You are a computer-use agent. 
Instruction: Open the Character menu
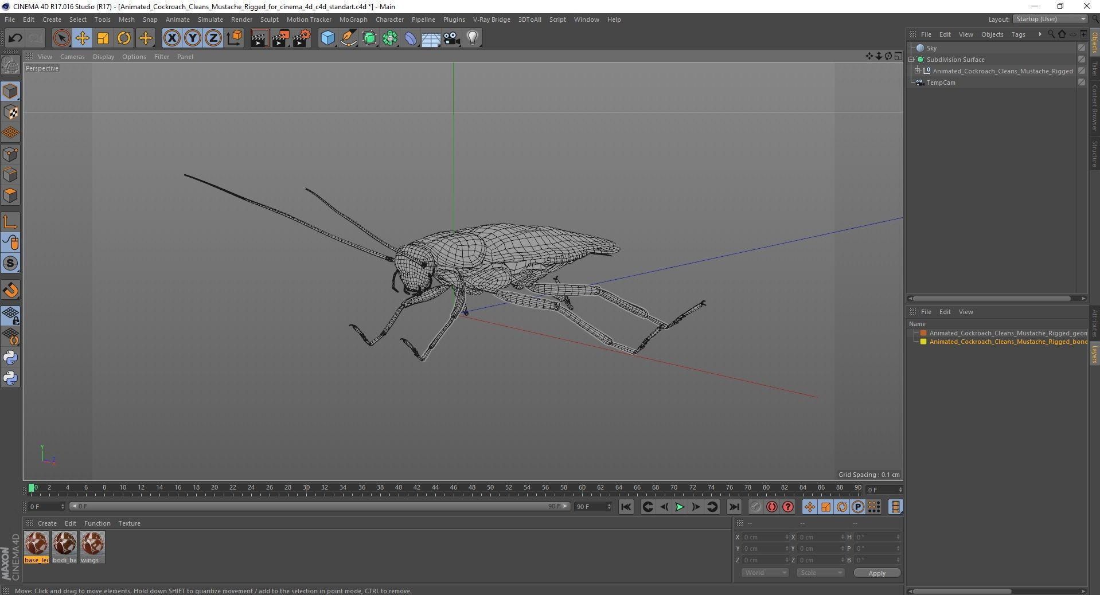click(x=389, y=19)
